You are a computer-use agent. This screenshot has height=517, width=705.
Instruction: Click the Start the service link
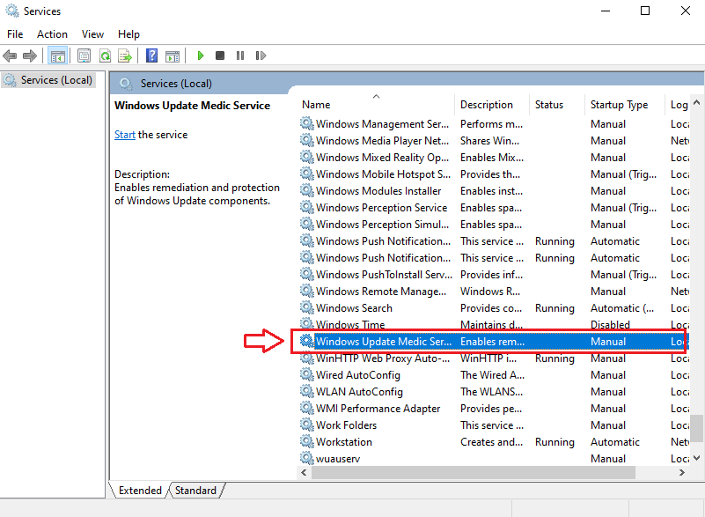[125, 135]
